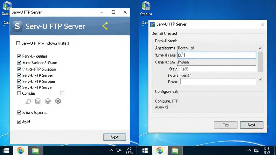Click scroll down arrow in Domain dialog
Image resolution: width=276 pixels, height=155 pixels.
[x=260, y=79]
